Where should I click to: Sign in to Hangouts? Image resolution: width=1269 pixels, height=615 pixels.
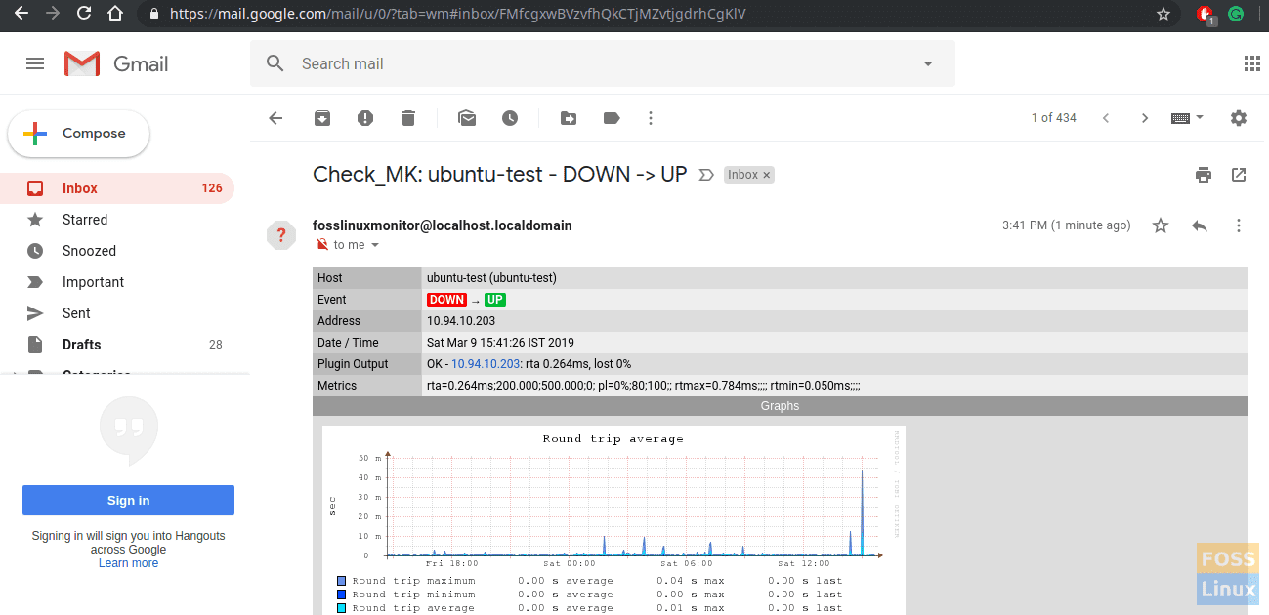[x=128, y=500]
